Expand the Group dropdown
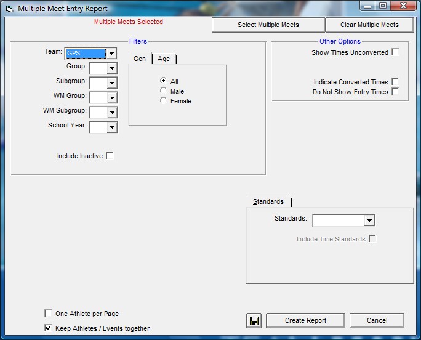 pyautogui.click(x=112, y=68)
